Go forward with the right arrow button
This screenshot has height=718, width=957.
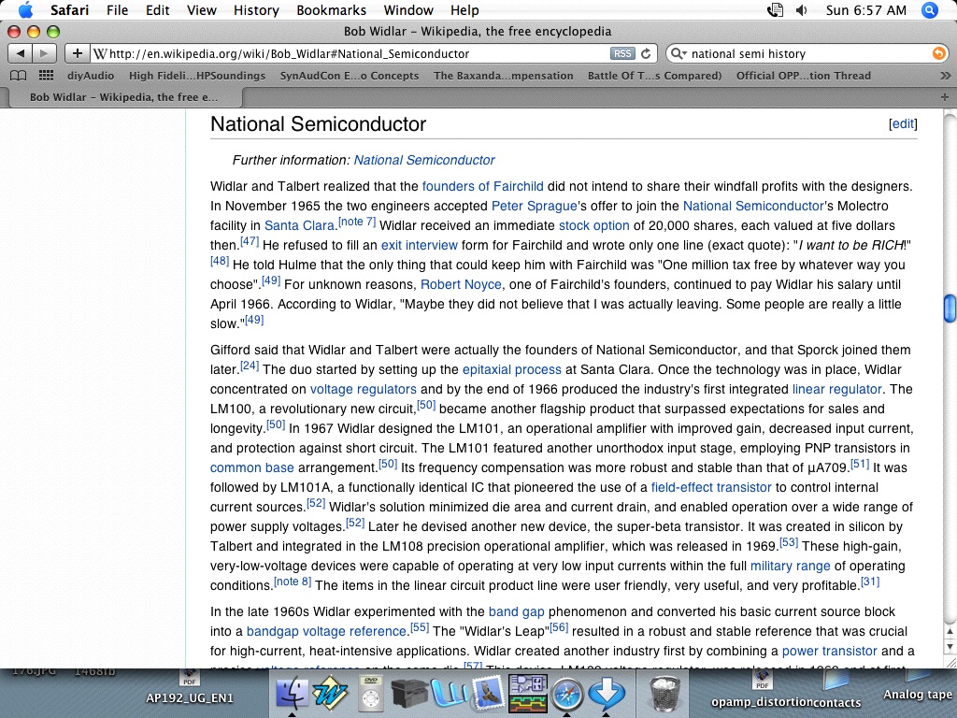[x=45, y=53]
